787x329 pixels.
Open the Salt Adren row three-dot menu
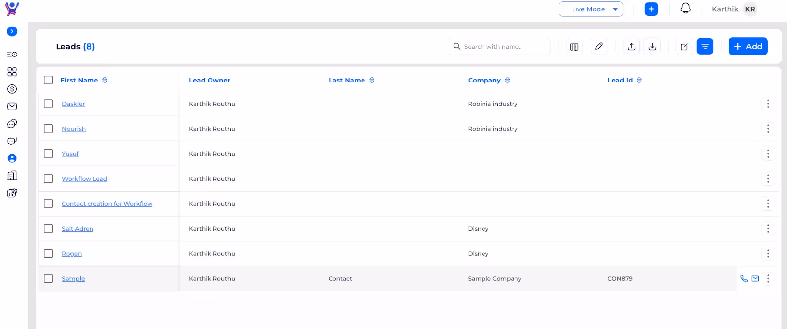768,229
